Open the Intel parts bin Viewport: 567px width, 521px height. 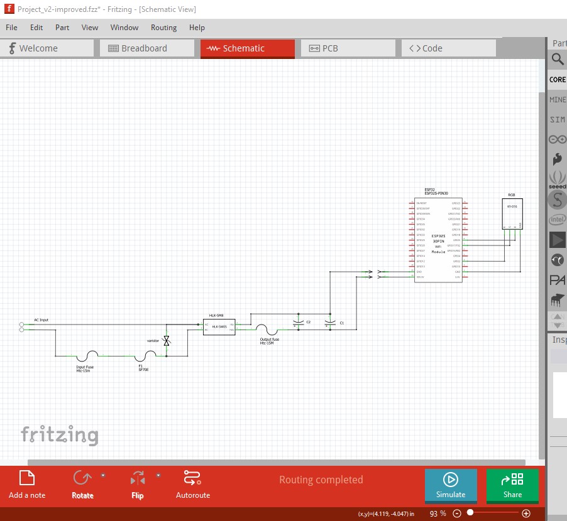(557, 219)
